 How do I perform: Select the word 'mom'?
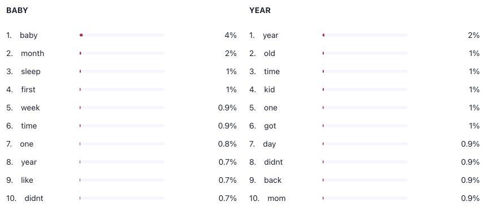point(276,198)
